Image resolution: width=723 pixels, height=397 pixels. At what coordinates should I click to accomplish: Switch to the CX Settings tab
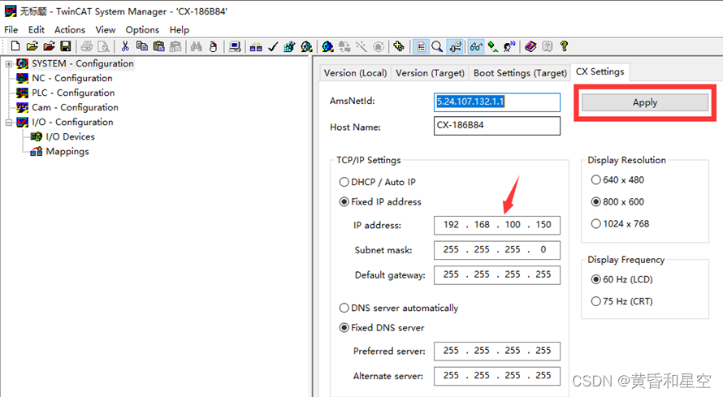click(x=600, y=71)
